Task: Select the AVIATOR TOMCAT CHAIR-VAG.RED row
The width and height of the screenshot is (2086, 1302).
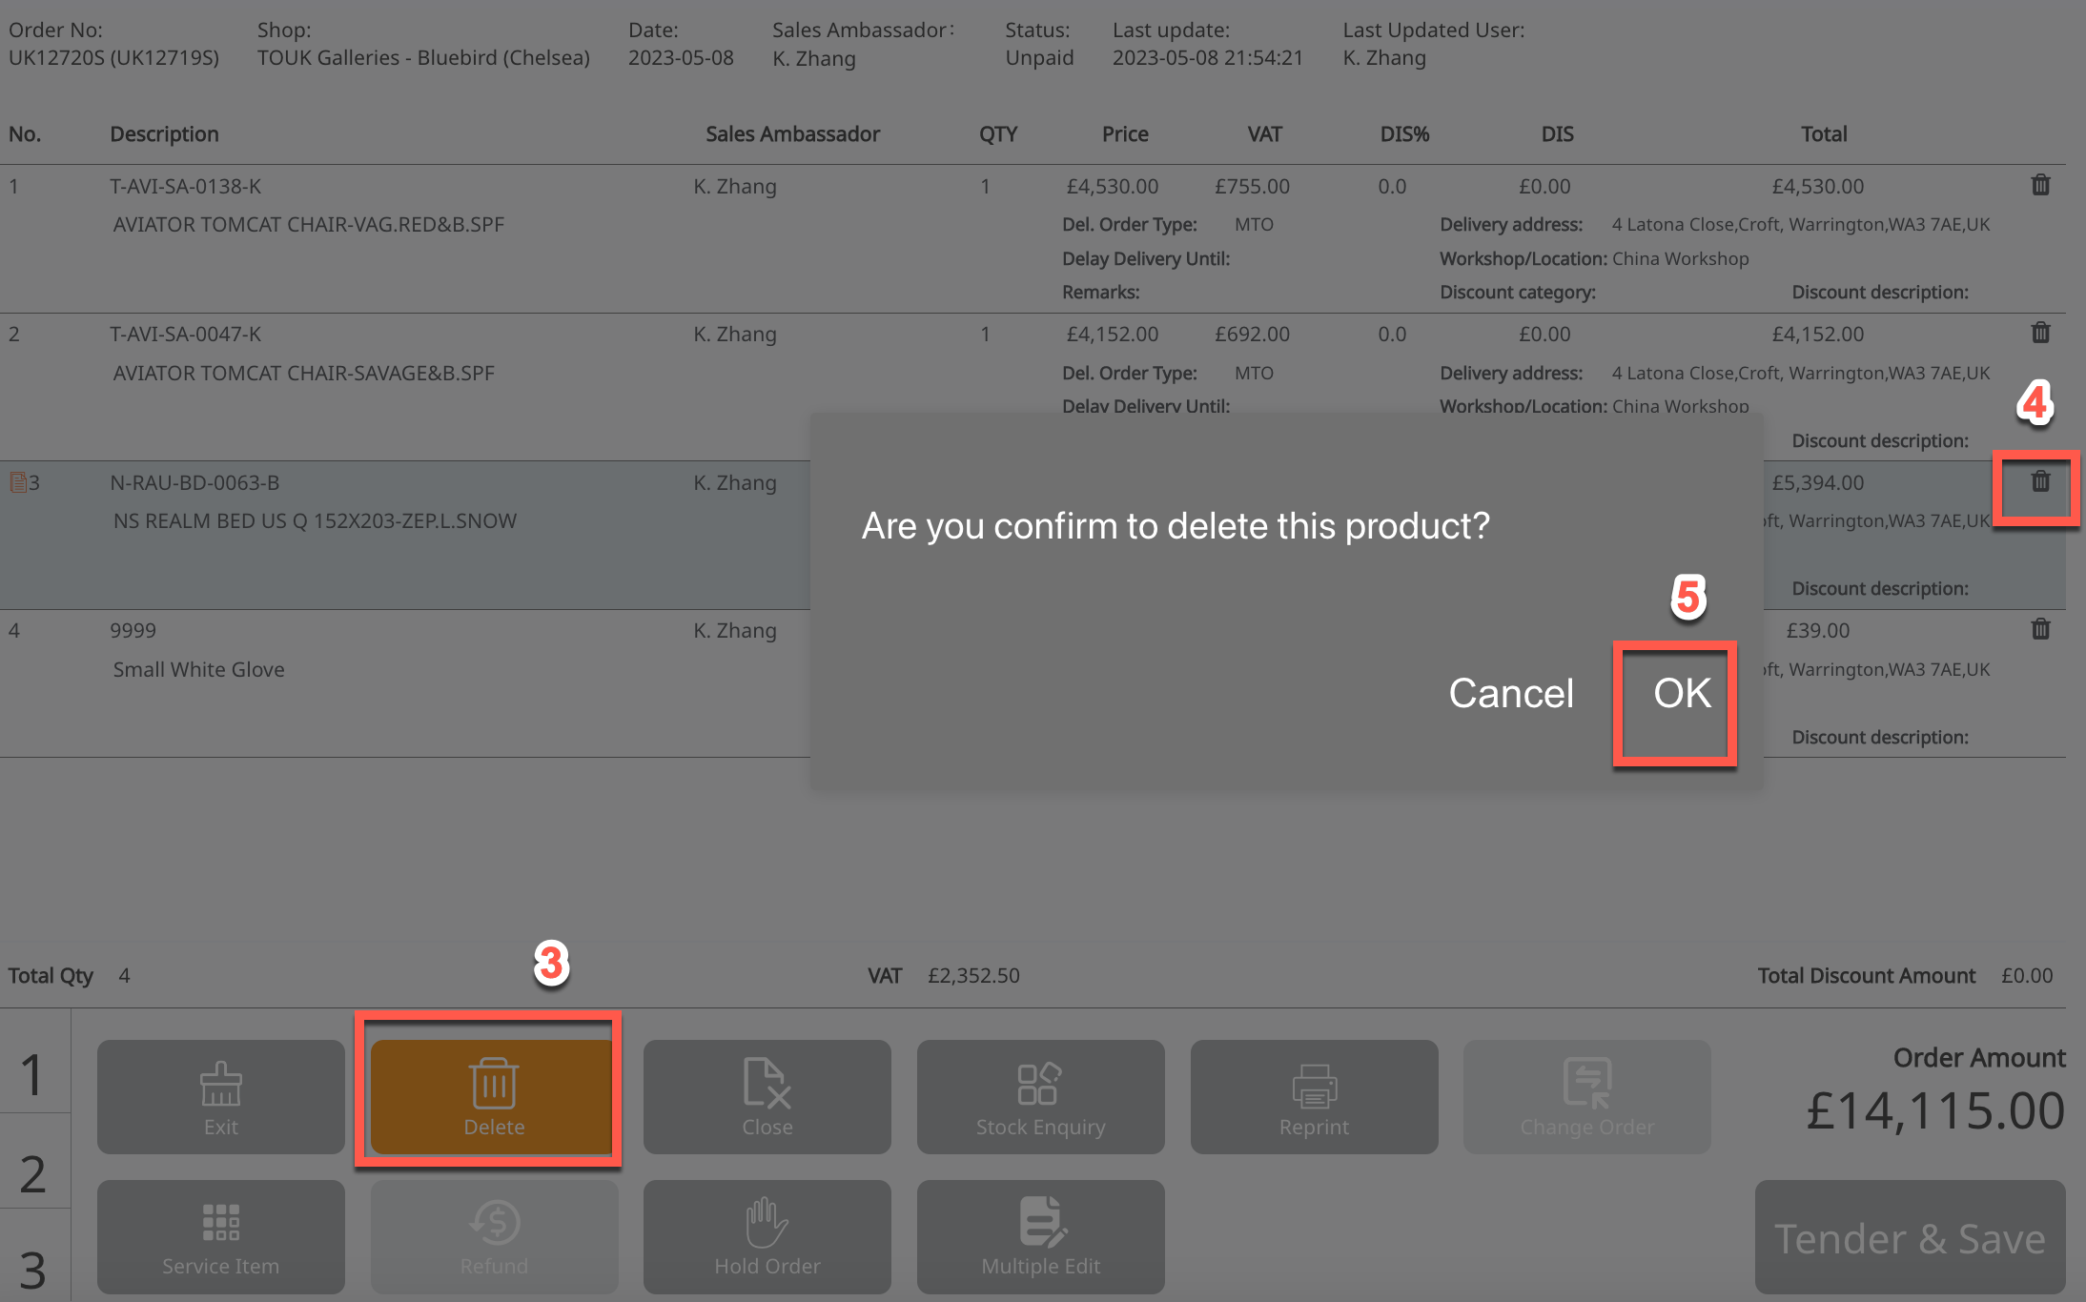Action: coord(308,225)
